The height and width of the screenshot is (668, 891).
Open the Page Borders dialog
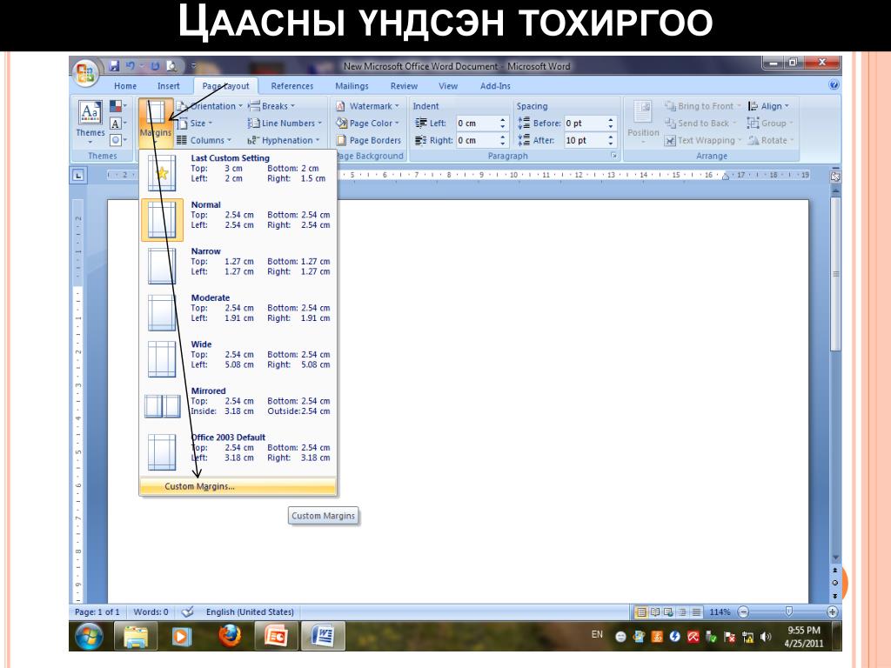(369, 140)
